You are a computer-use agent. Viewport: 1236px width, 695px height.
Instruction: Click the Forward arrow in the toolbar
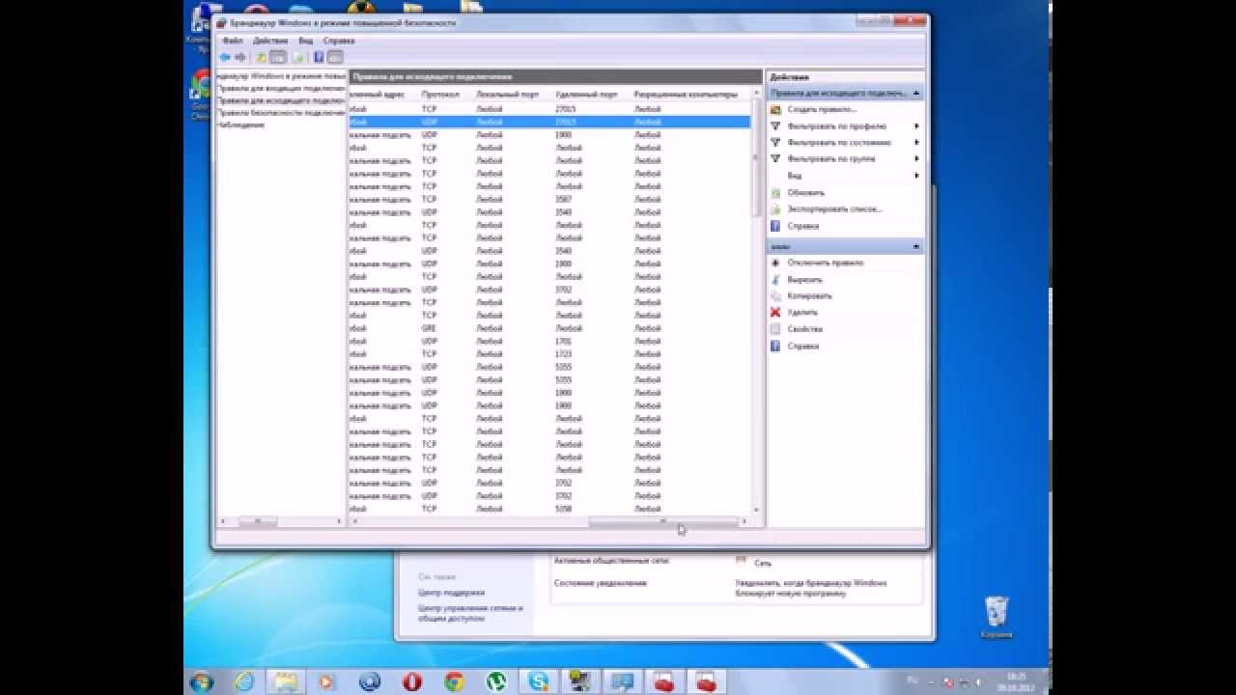click(x=239, y=57)
